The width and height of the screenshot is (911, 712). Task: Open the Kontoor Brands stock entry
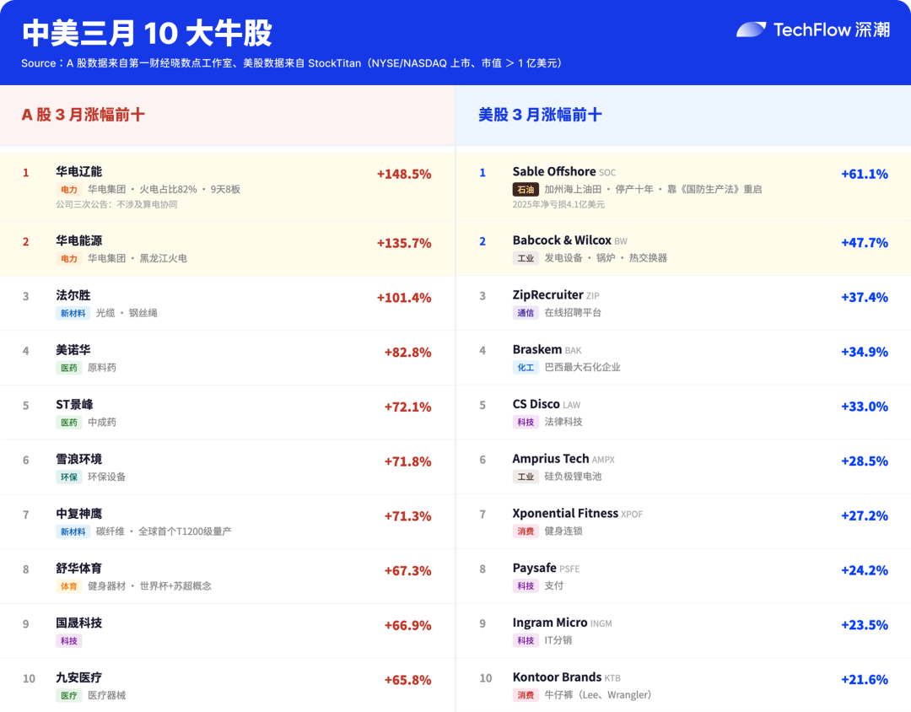(557, 677)
